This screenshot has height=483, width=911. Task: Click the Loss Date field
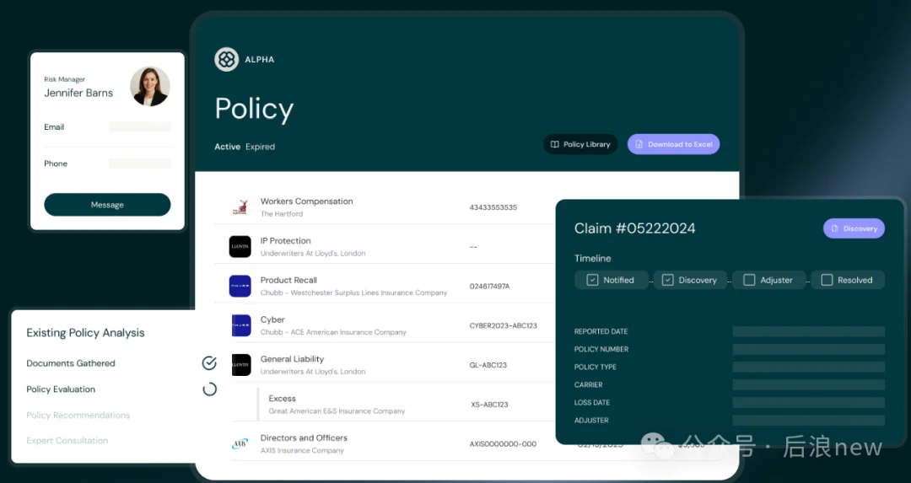[809, 402]
